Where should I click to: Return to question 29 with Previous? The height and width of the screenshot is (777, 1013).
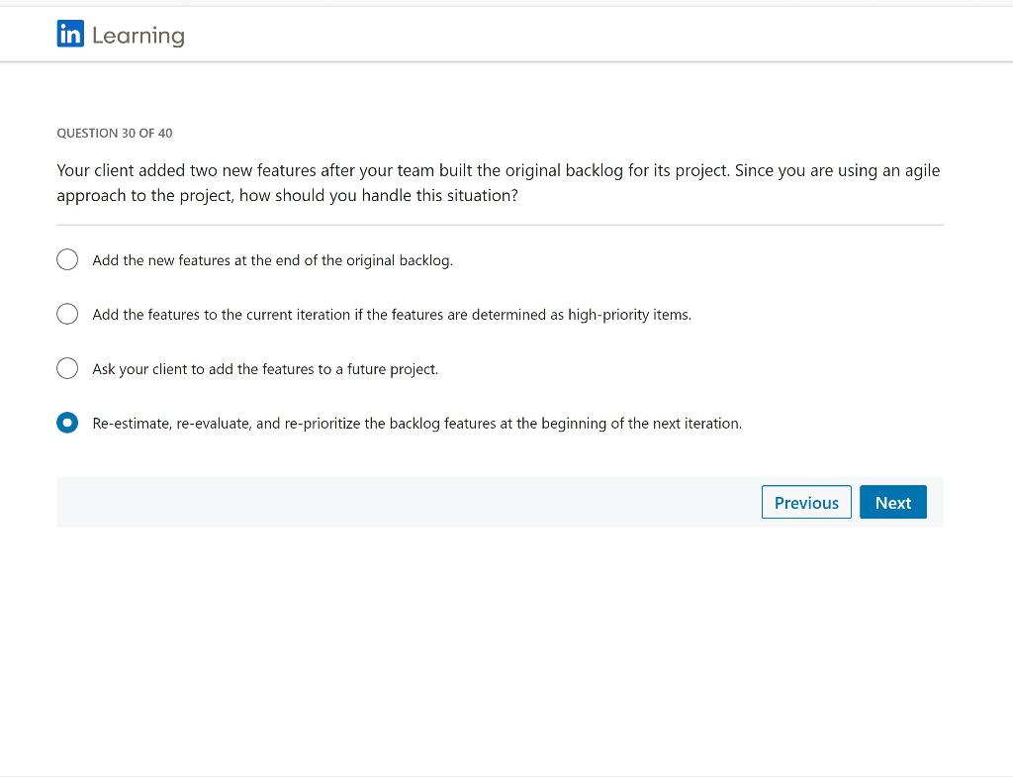(806, 502)
